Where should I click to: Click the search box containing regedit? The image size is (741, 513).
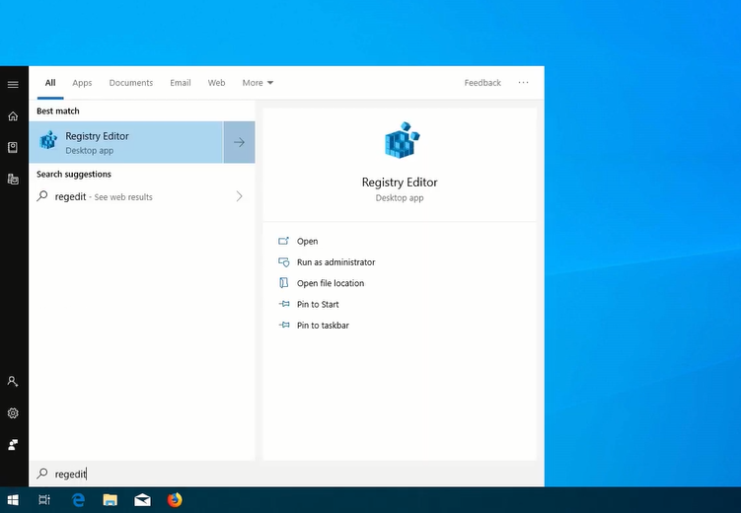286,474
